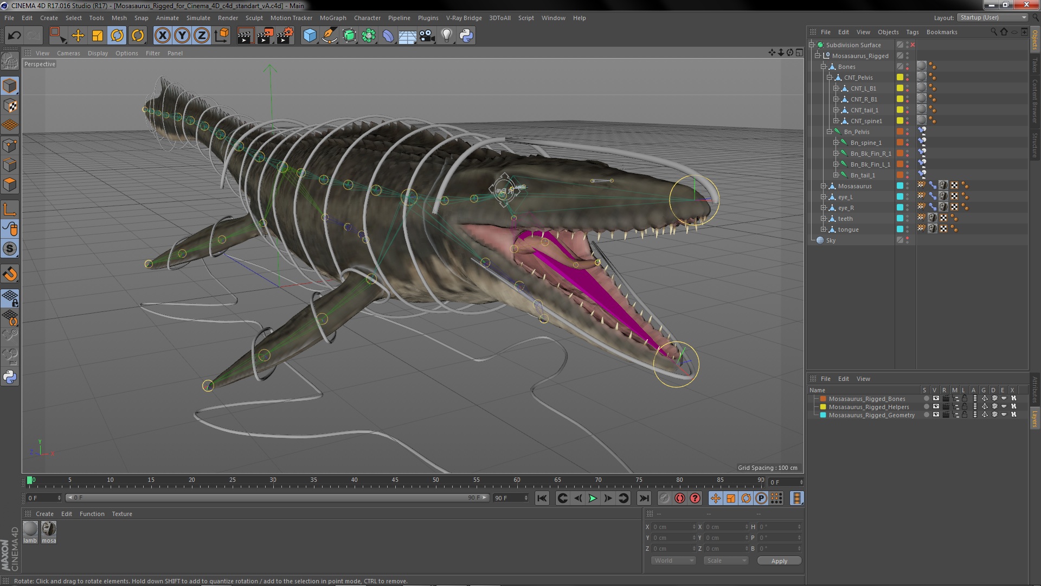Screen dimensions: 1041x586
Task: Expand the Mosasaurus object node
Action: pos(823,186)
